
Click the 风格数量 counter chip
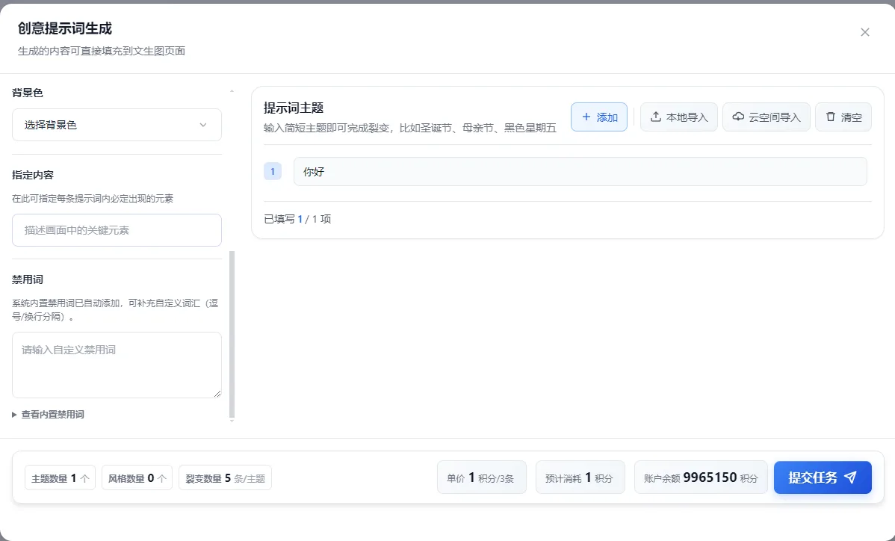tap(137, 478)
